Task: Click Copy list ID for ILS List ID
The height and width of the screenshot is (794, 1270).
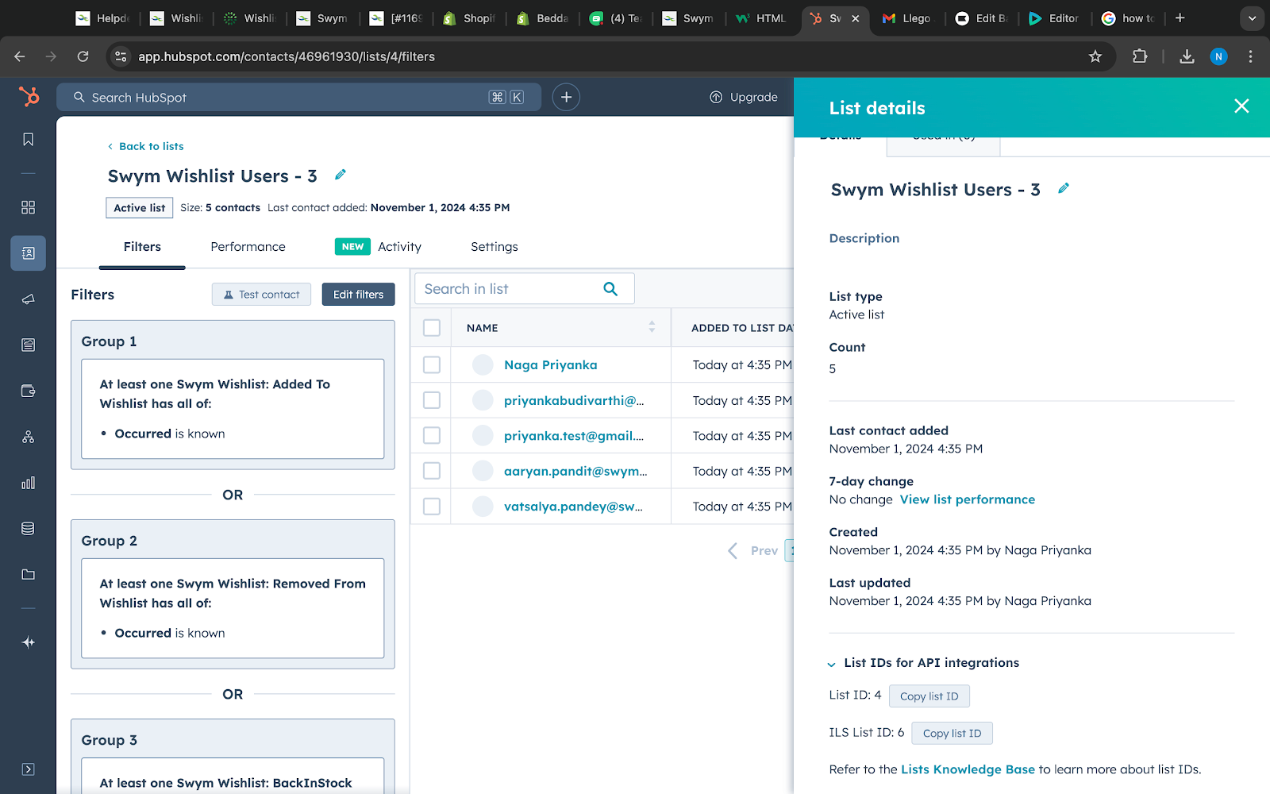Action: tap(952, 734)
